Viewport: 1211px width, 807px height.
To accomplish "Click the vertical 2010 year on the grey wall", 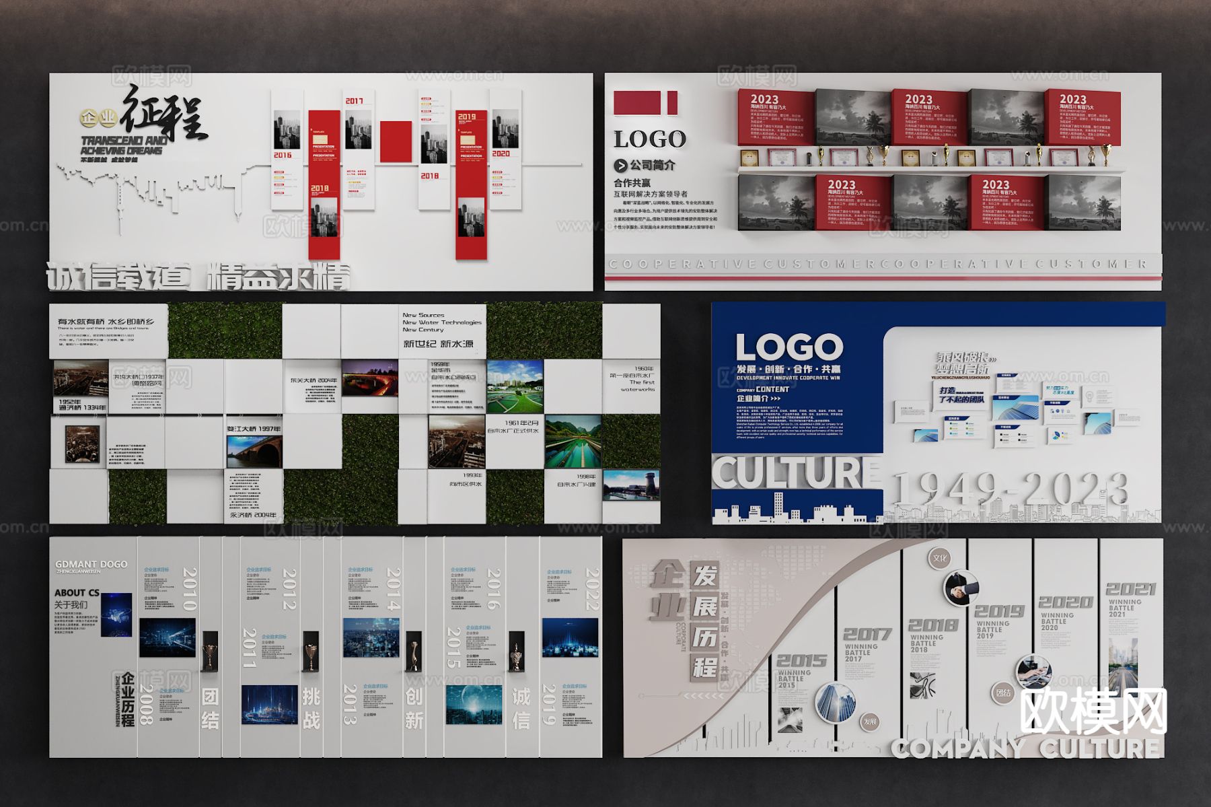I will point(190,590).
